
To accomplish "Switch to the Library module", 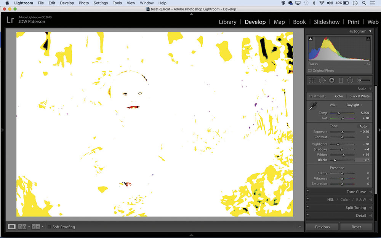I will 227,22.
